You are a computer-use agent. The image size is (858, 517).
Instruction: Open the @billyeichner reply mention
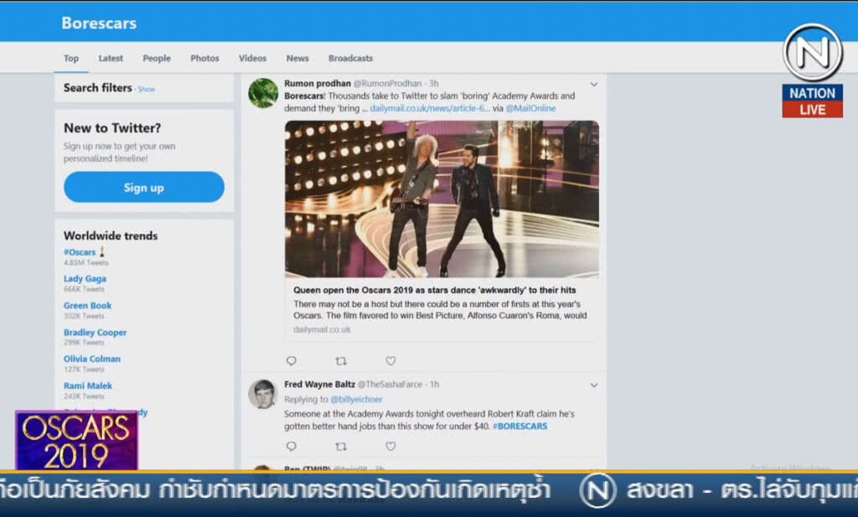click(x=356, y=400)
